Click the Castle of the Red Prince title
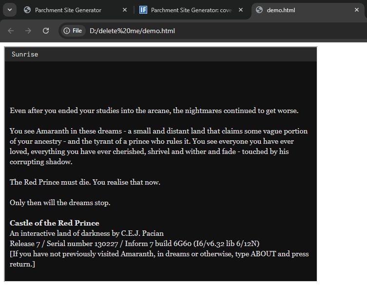Image resolution: width=367 pixels, height=286 pixels. [54, 223]
